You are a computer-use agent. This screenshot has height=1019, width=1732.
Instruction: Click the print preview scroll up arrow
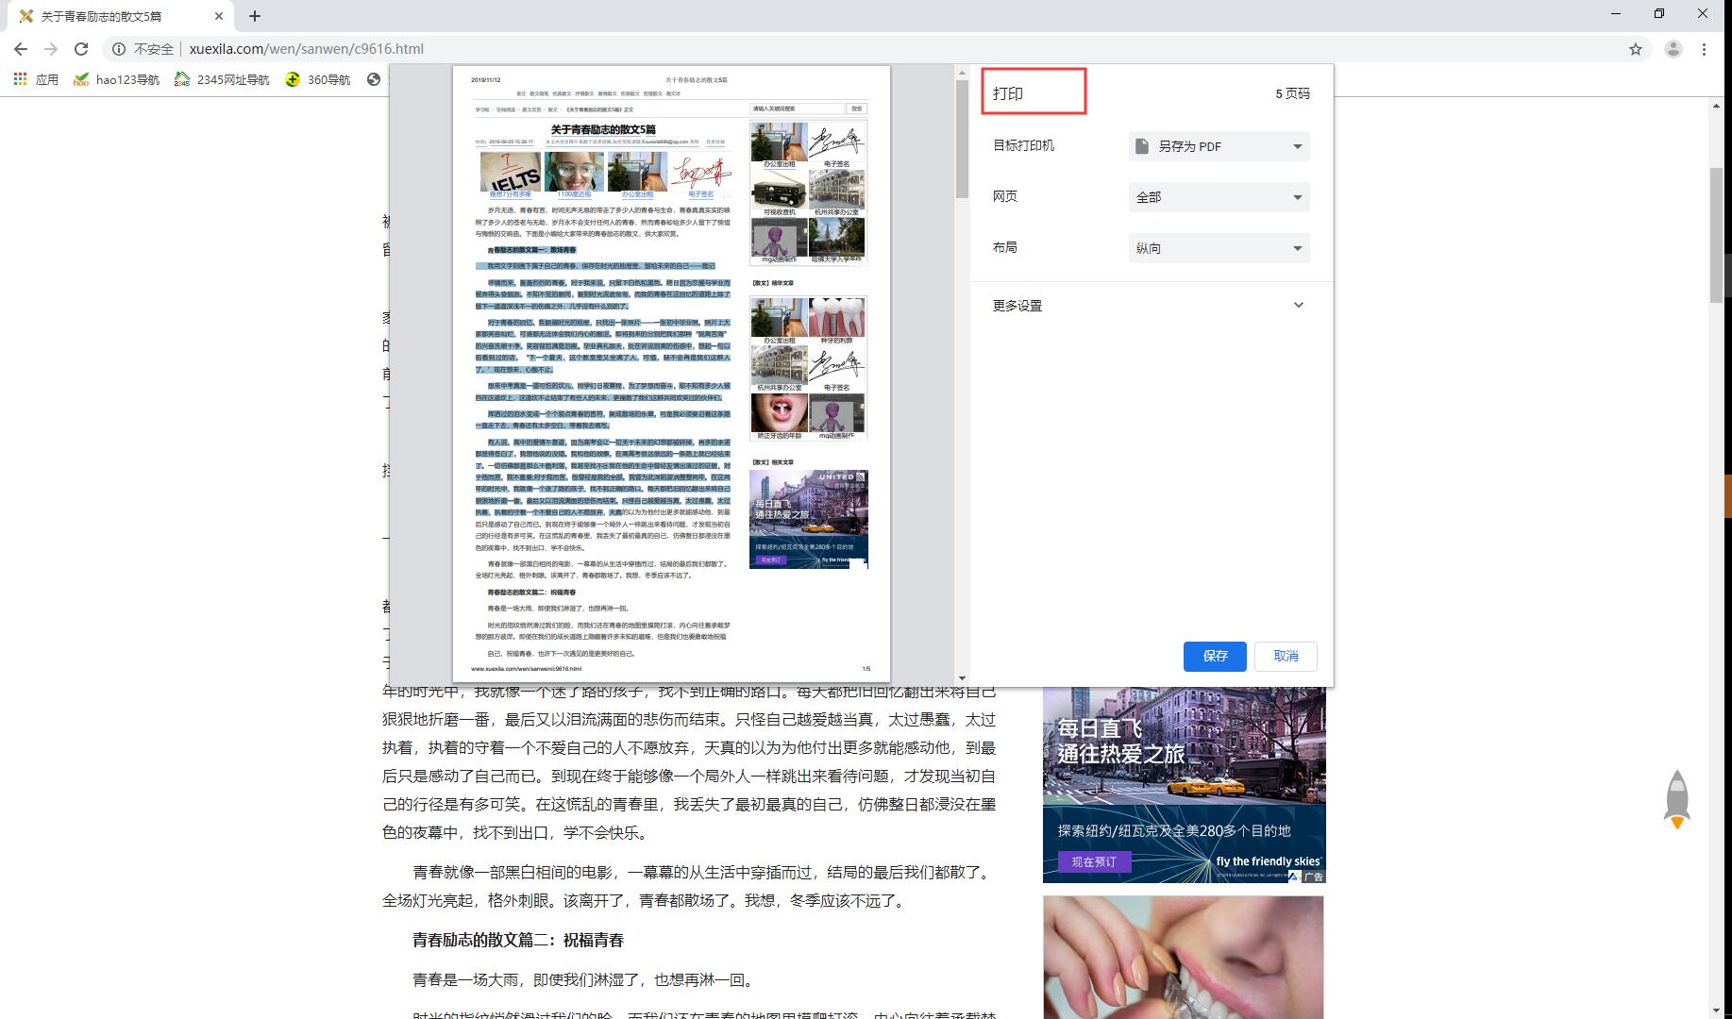click(x=962, y=73)
